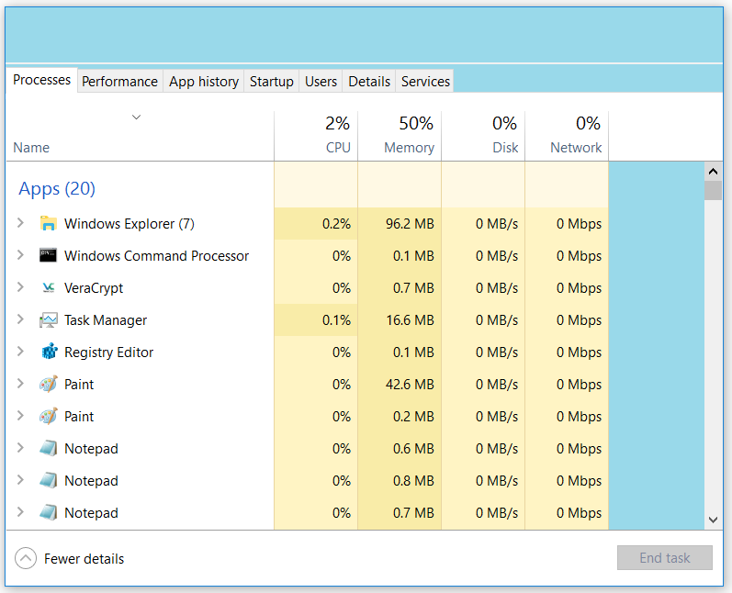This screenshot has width=732, height=593.
Task: Expand the Notepad row using 0.8 MB
Action: [20, 480]
